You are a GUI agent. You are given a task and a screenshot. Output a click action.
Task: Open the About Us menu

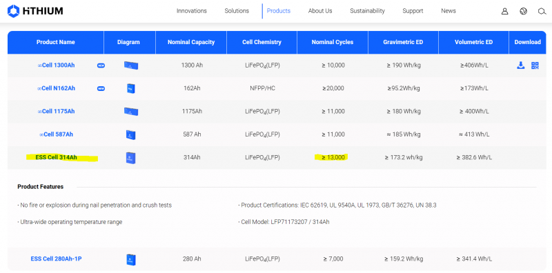(320, 11)
